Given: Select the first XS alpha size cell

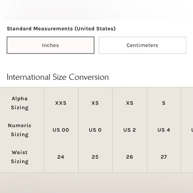Looking at the screenshot, I should (95, 103).
